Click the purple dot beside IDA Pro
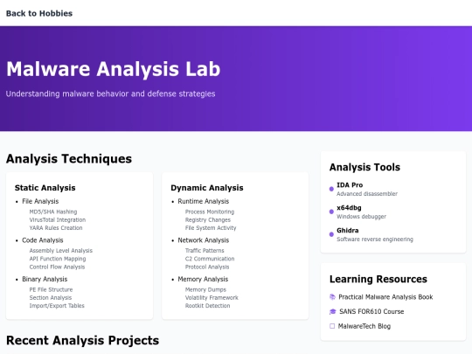The image size is (472, 354). coord(331,189)
